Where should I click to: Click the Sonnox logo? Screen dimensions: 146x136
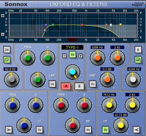16,4
